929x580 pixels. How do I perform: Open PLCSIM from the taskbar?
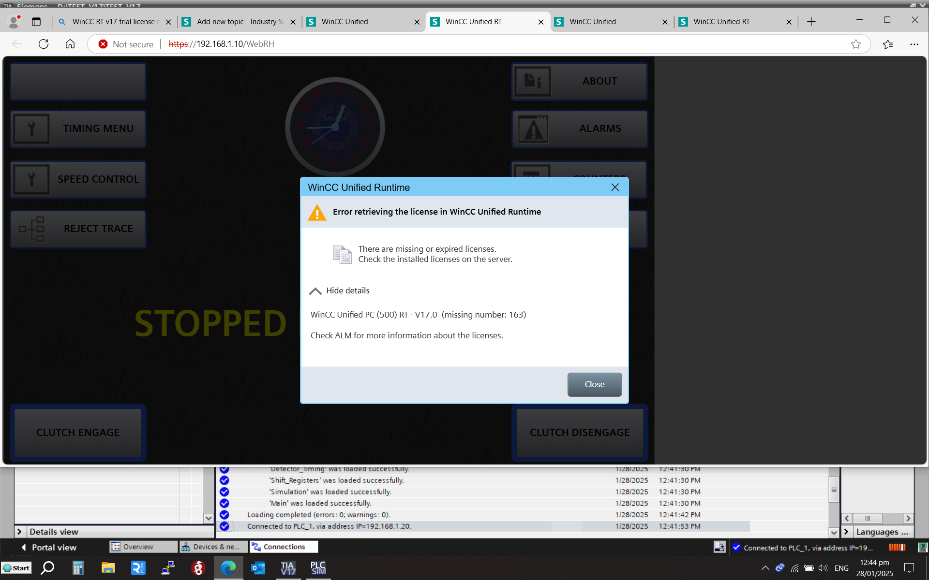[x=318, y=568]
